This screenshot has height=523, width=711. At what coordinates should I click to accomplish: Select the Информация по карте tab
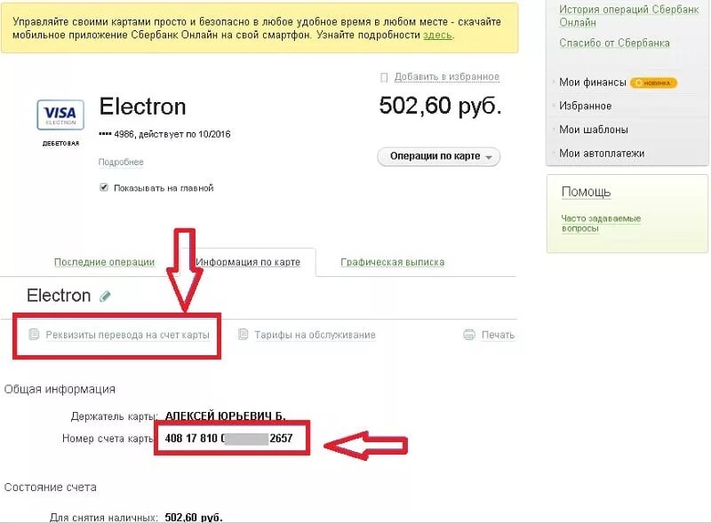click(x=254, y=262)
